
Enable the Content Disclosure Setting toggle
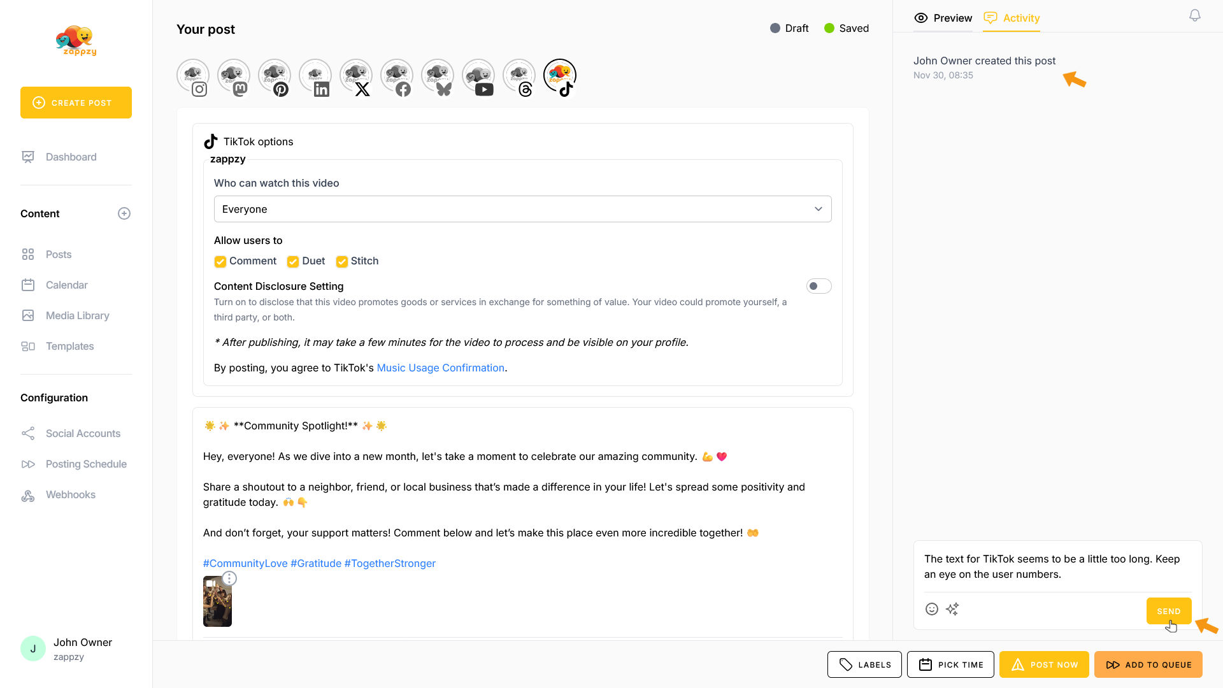click(819, 286)
